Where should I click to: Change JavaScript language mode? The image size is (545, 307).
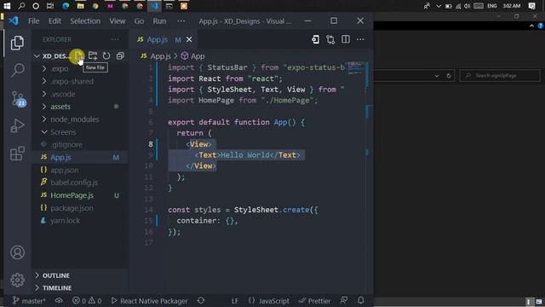click(x=269, y=301)
